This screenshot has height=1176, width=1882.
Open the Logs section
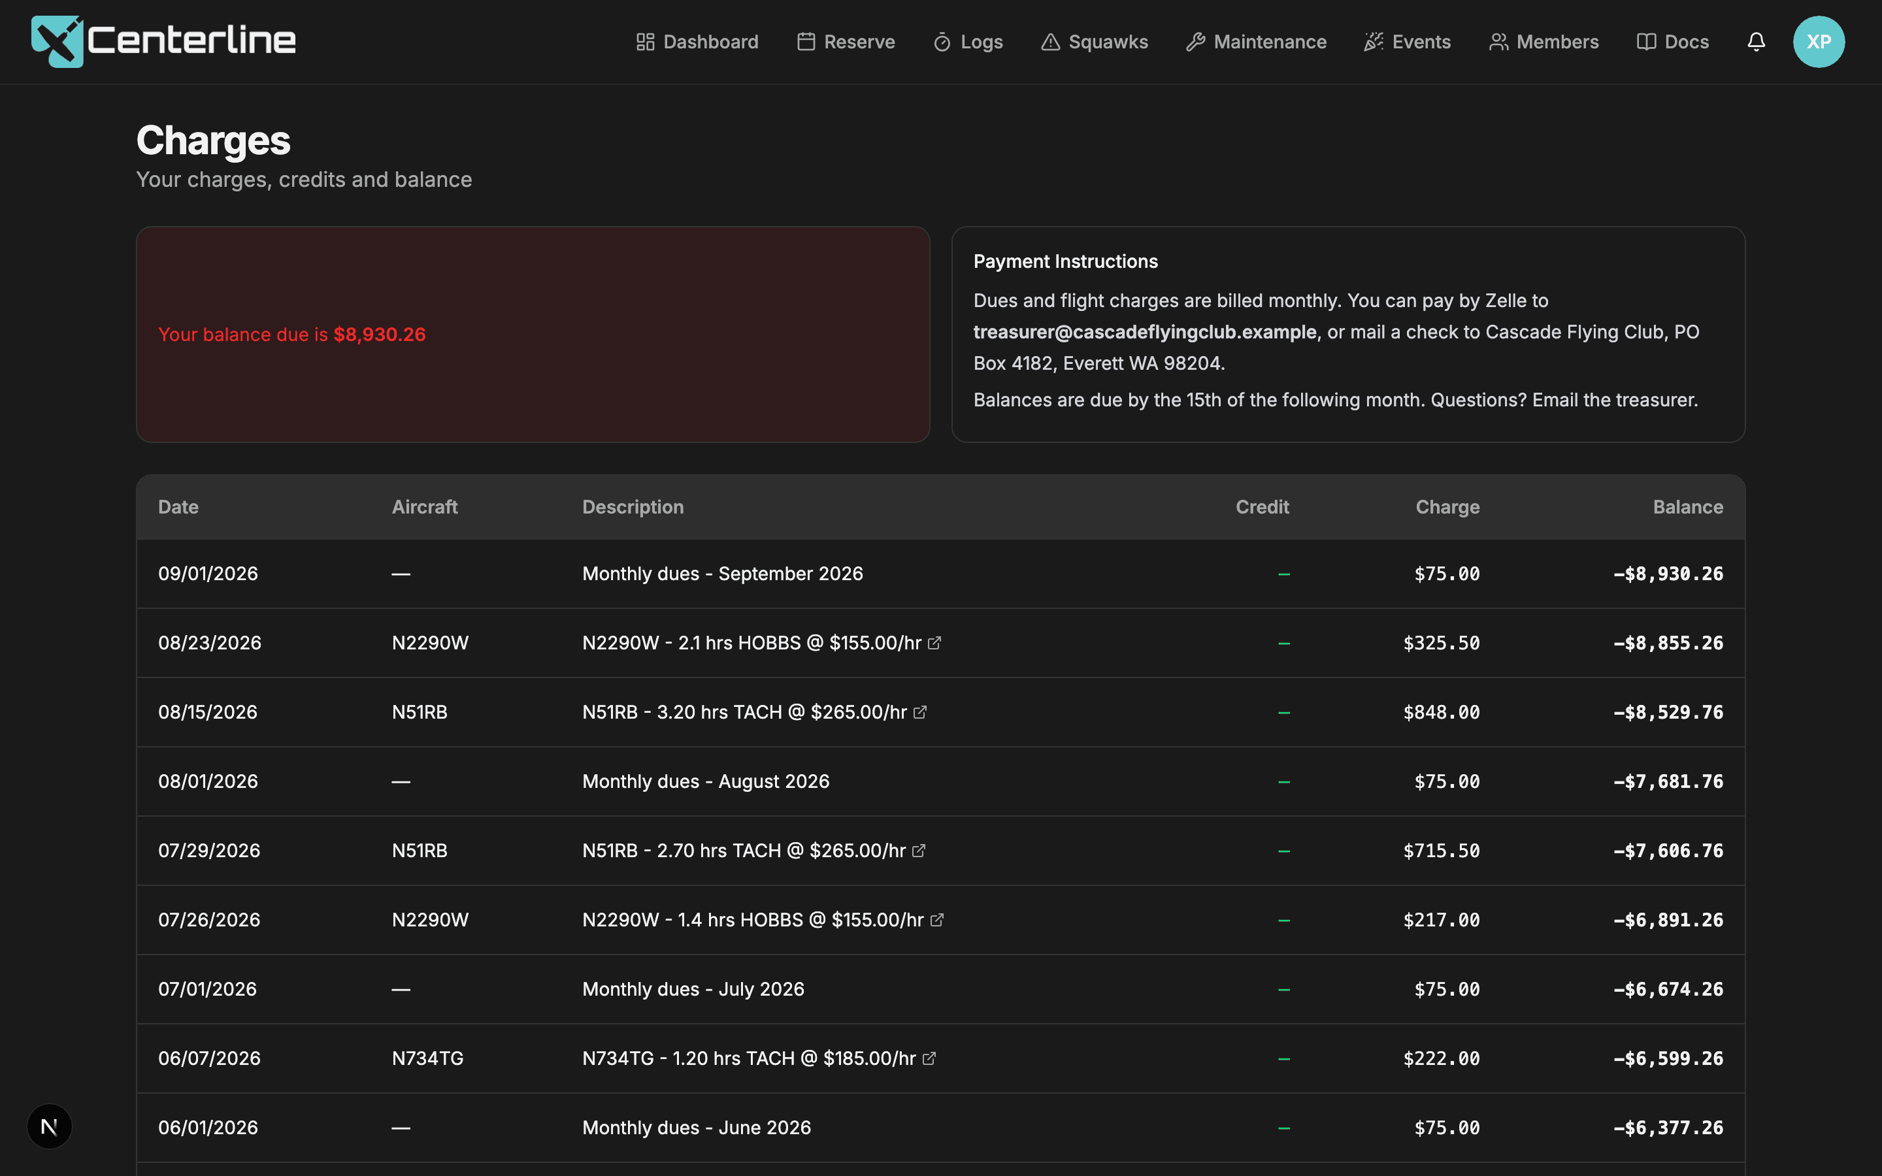pyautogui.click(x=967, y=42)
